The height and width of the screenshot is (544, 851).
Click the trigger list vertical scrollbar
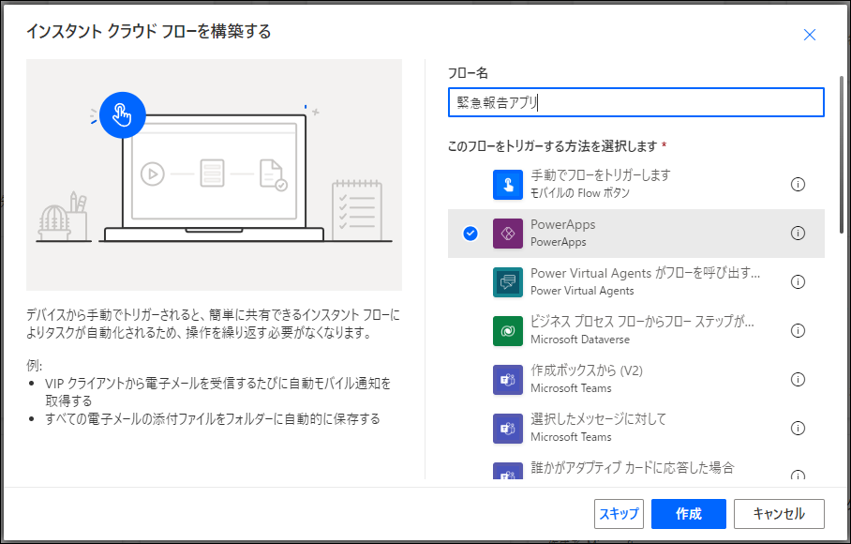(842, 155)
